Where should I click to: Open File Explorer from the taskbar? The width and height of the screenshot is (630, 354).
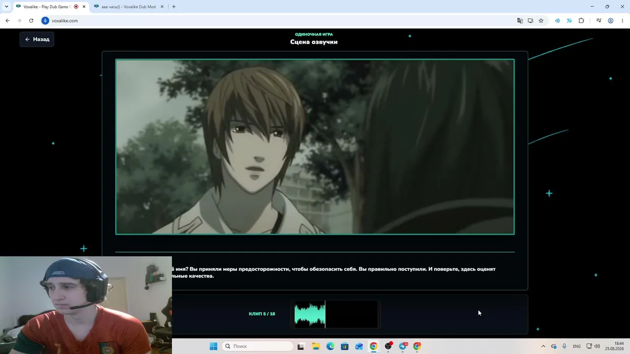(315, 346)
